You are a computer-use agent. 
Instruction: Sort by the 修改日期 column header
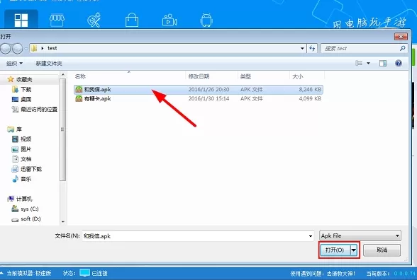click(211, 76)
